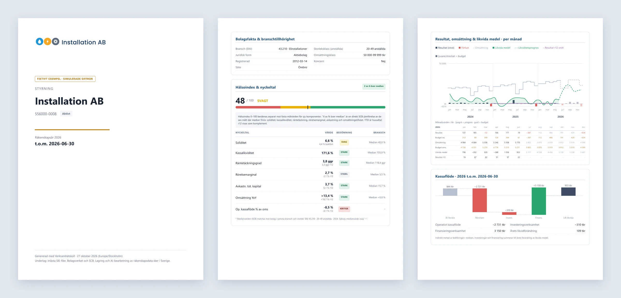Viewport: 621px width, 298px height.
Task: Click the STARK badge for Räntetäckningsgrad
Action: click(344, 163)
